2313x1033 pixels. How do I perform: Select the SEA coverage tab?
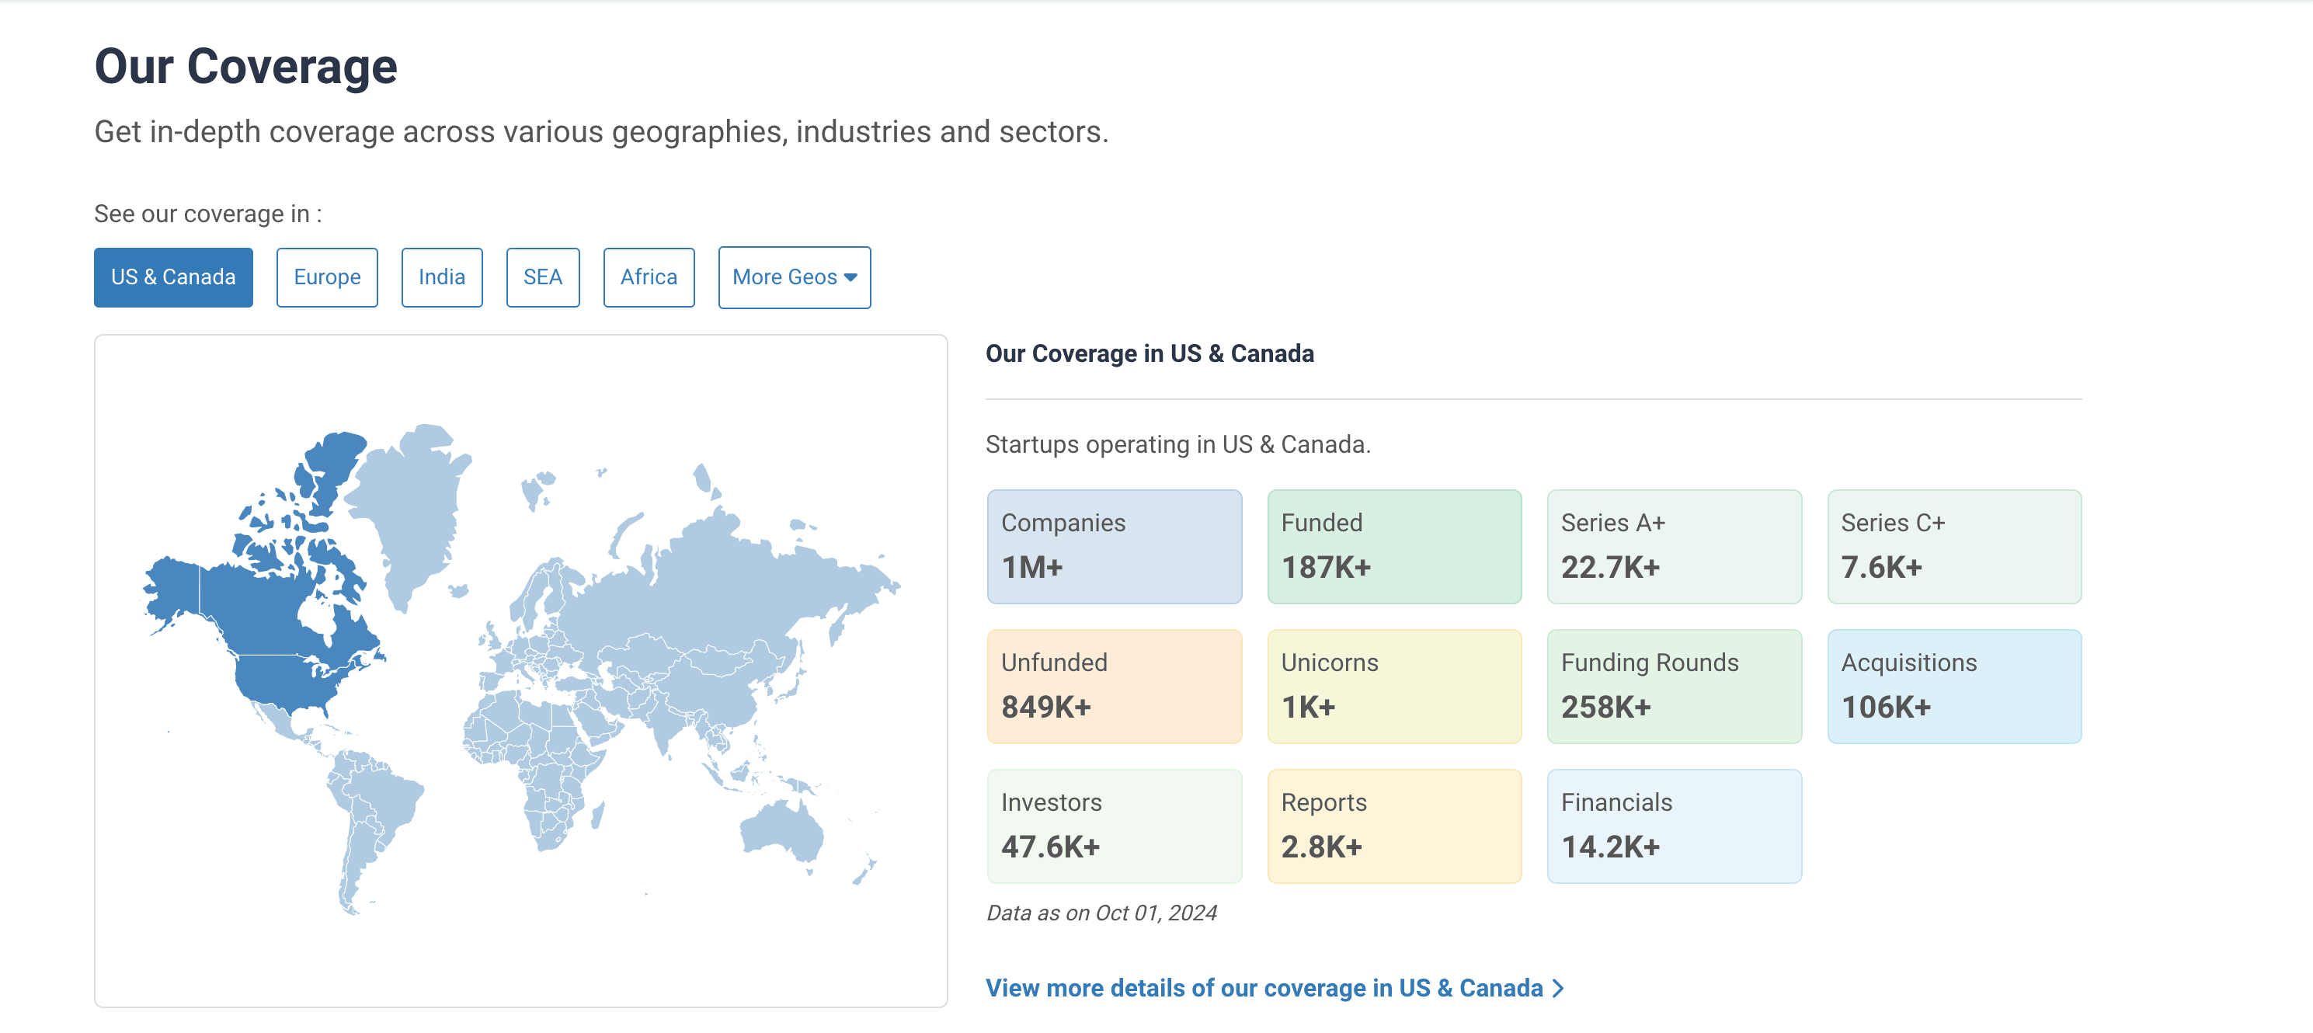(542, 277)
